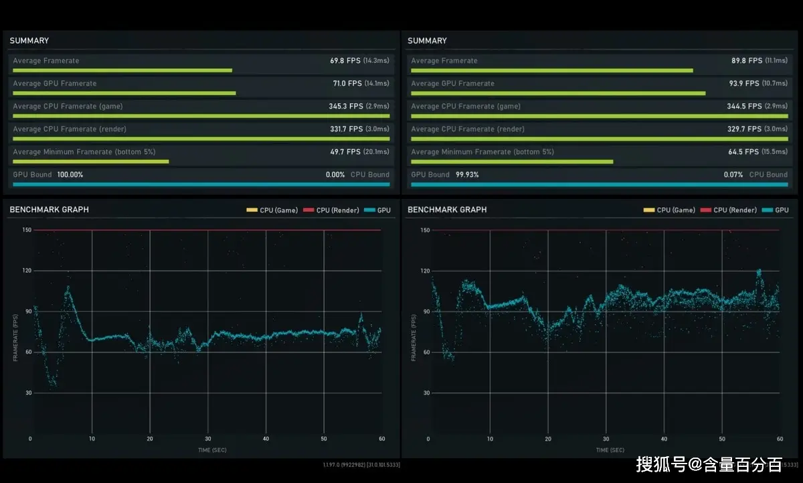This screenshot has width=803, height=483.
Task: Toggle CPU (Render) legend entry in right graph
Action: pos(728,210)
